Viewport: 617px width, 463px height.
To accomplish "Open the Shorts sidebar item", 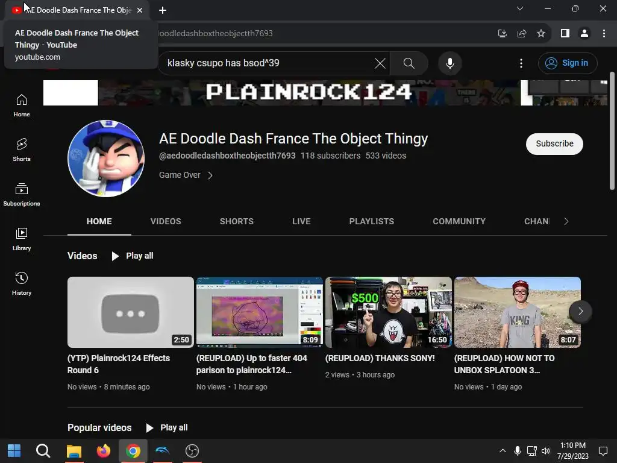I will [21, 150].
